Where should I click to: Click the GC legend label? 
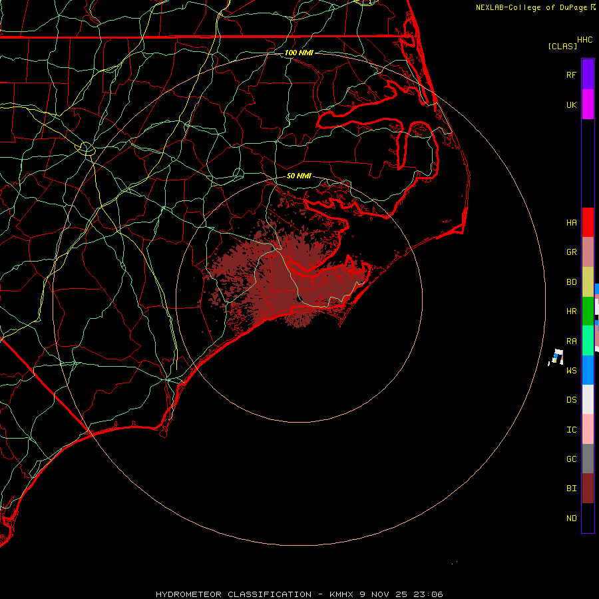coord(571,459)
